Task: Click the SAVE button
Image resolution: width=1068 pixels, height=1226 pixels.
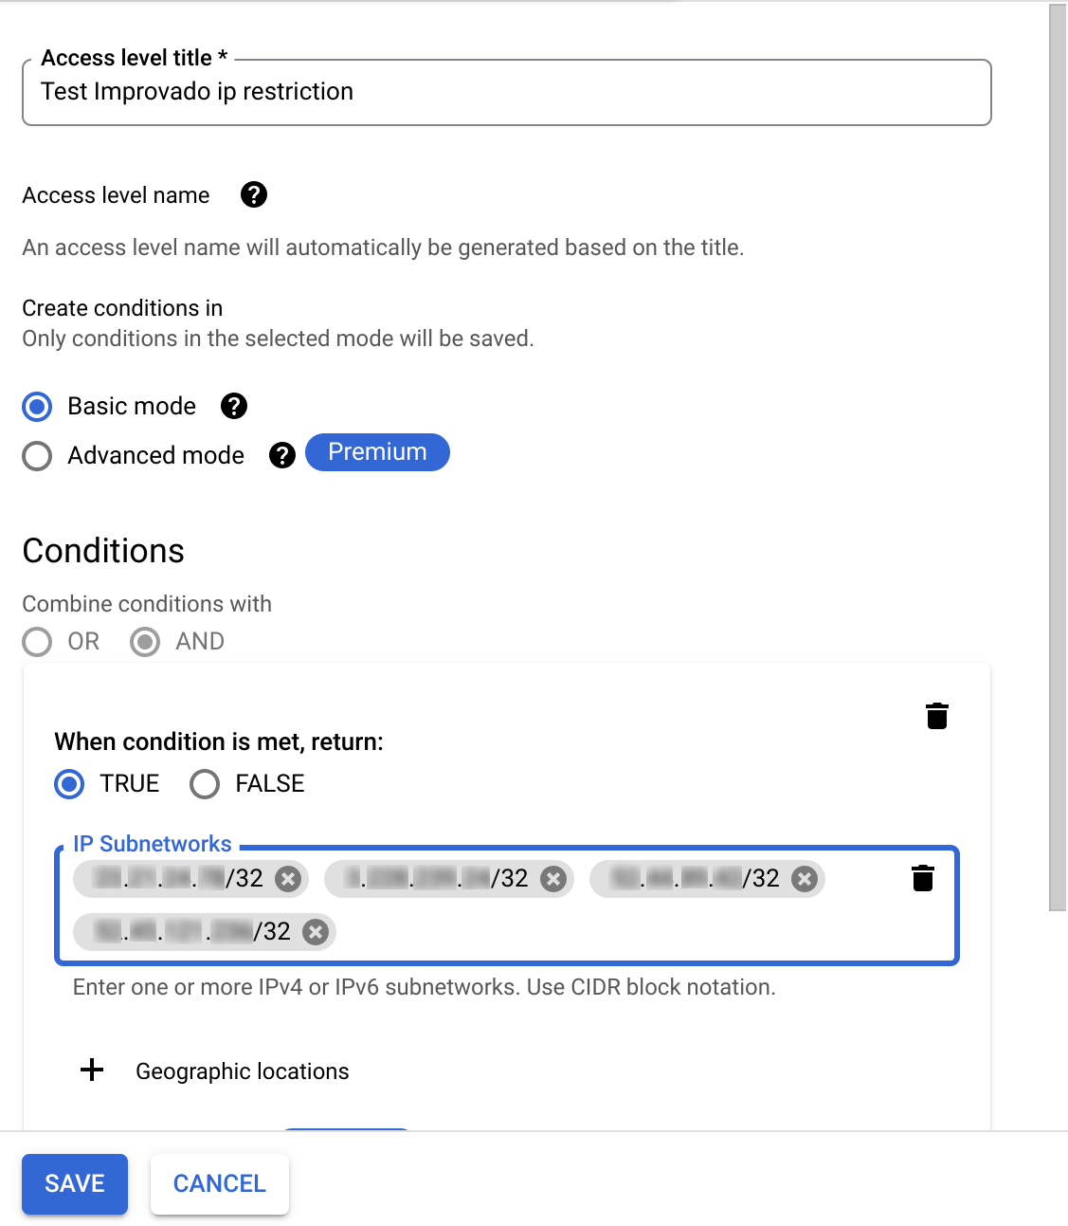Action: point(74,1183)
